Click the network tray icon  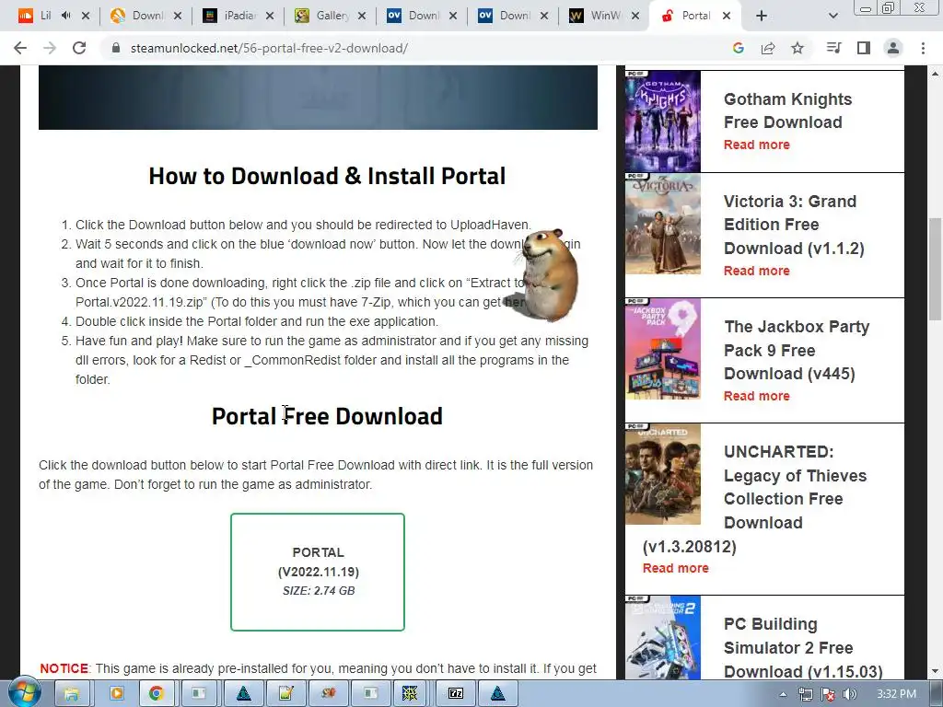click(x=805, y=694)
